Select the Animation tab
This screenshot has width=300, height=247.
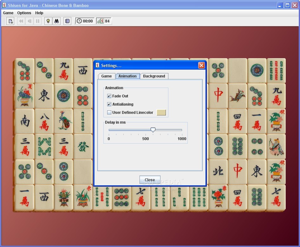click(127, 76)
